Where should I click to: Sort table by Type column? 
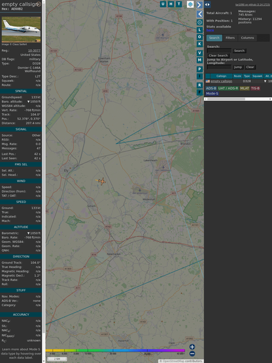coord(246,76)
